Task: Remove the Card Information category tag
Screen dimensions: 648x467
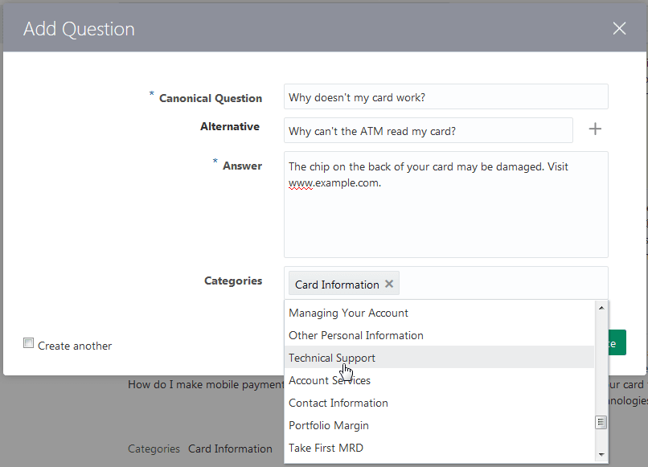Action: [389, 283]
